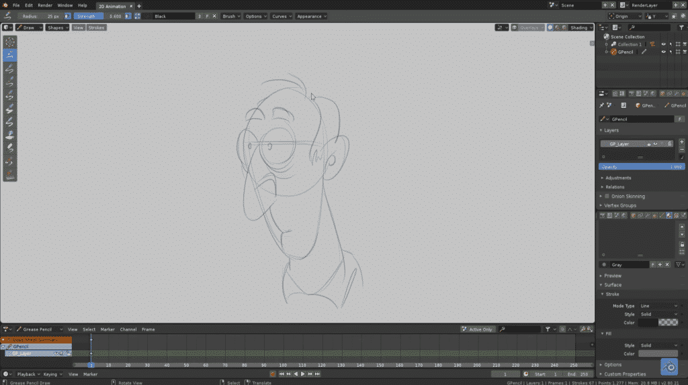688x385 pixels.
Task: Open the stroke color swatch
Action: pyautogui.click(x=658, y=323)
